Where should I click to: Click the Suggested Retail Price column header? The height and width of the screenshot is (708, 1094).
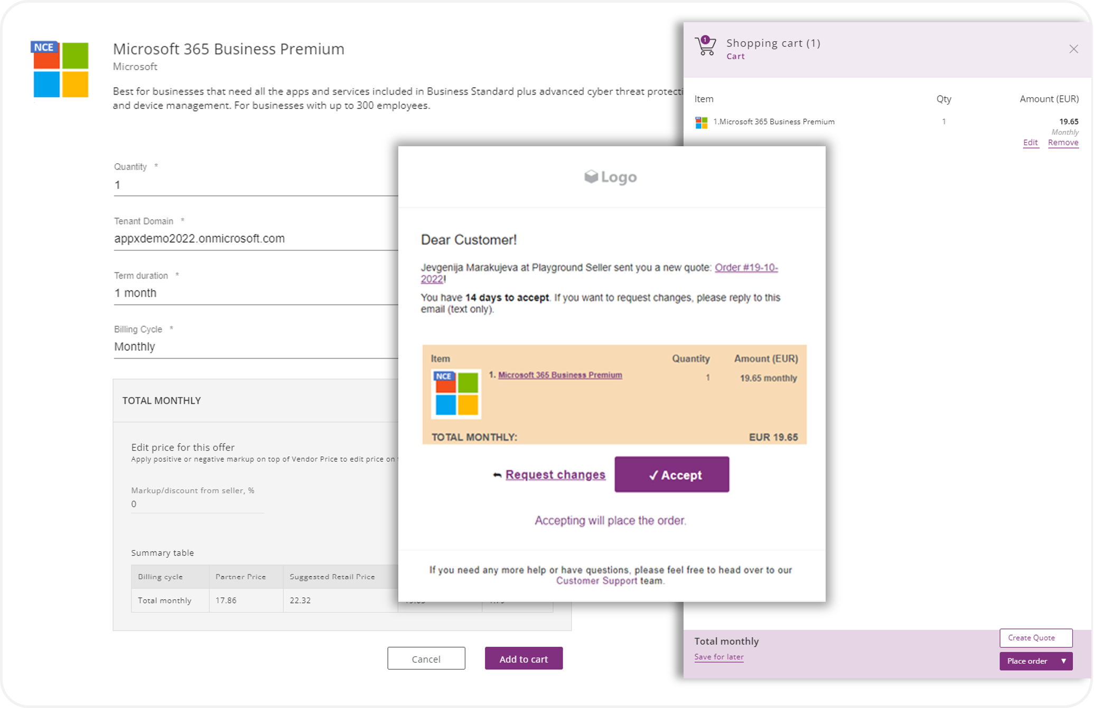332,577
